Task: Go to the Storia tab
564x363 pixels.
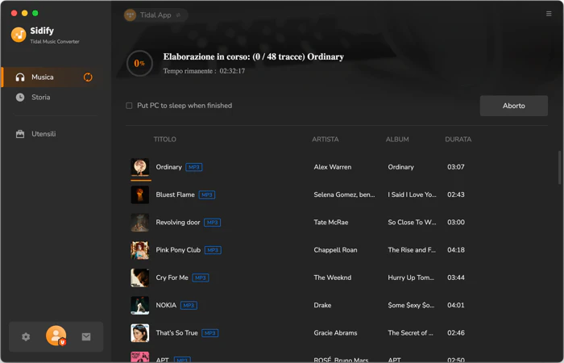Action: click(40, 98)
